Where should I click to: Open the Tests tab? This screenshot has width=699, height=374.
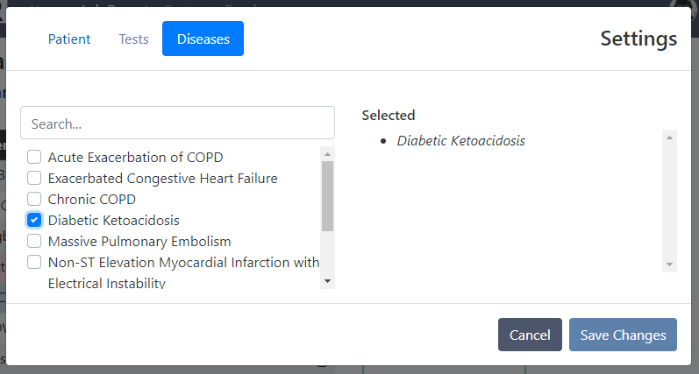click(133, 39)
